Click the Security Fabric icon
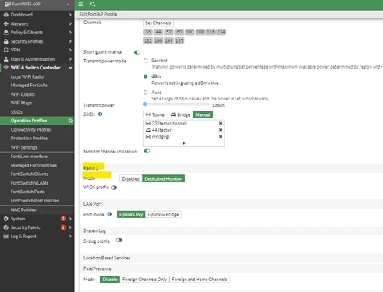Viewport: 383px width, 292px height. pyautogui.click(x=6, y=227)
